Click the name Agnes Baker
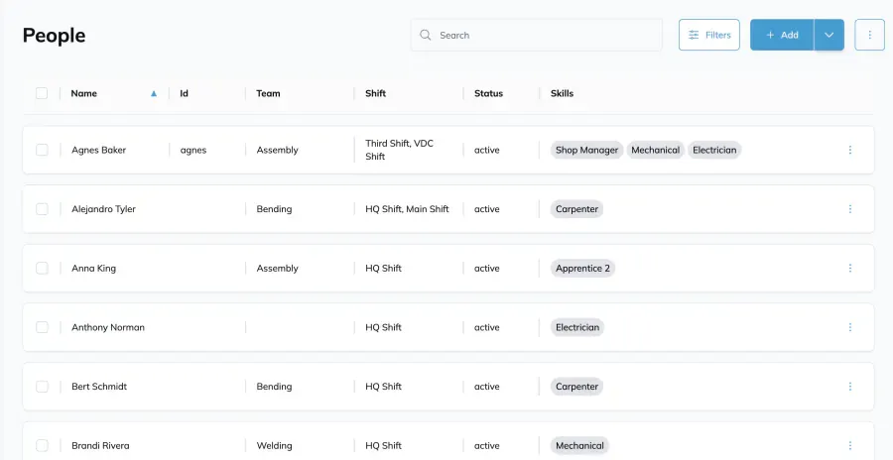893x460 pixels. [x=98, y=151]
